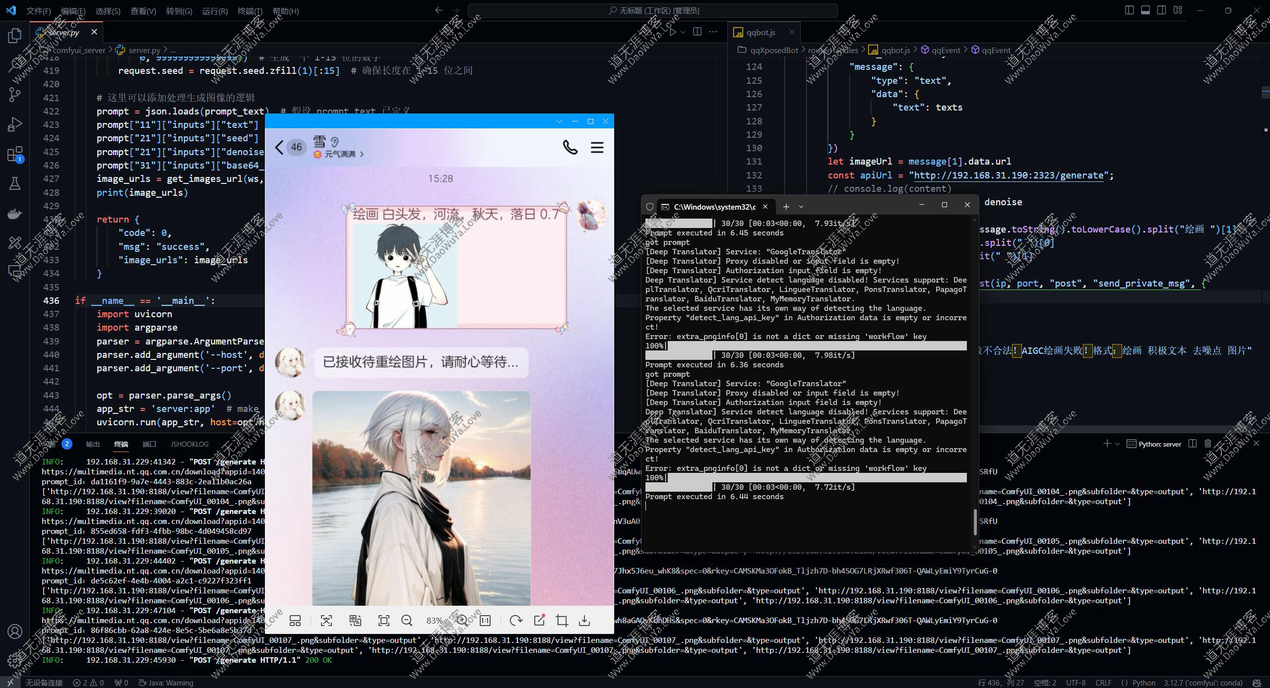This screenshot has width=1270, height=688.
Task: Click the translate image icon
Action: [355, 621]
